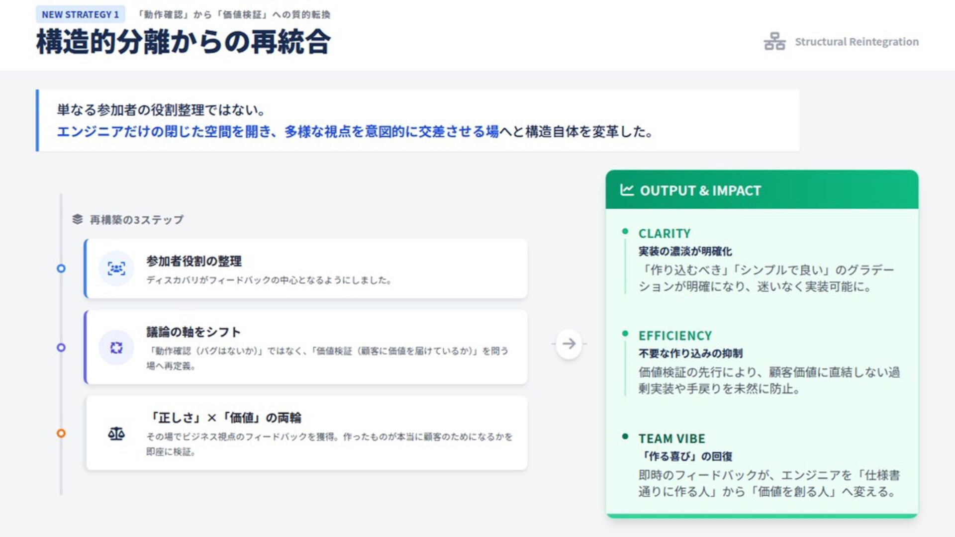Image resolution: width=955 pixels, height=537 pixels.
Task: Click the chart icon in OUTPUT & IMPACT header
Action: (627, 190)
